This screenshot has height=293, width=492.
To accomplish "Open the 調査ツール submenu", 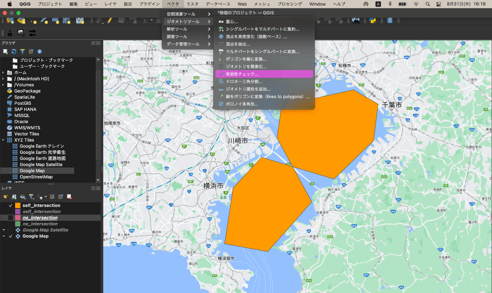I will pos(188,36).
